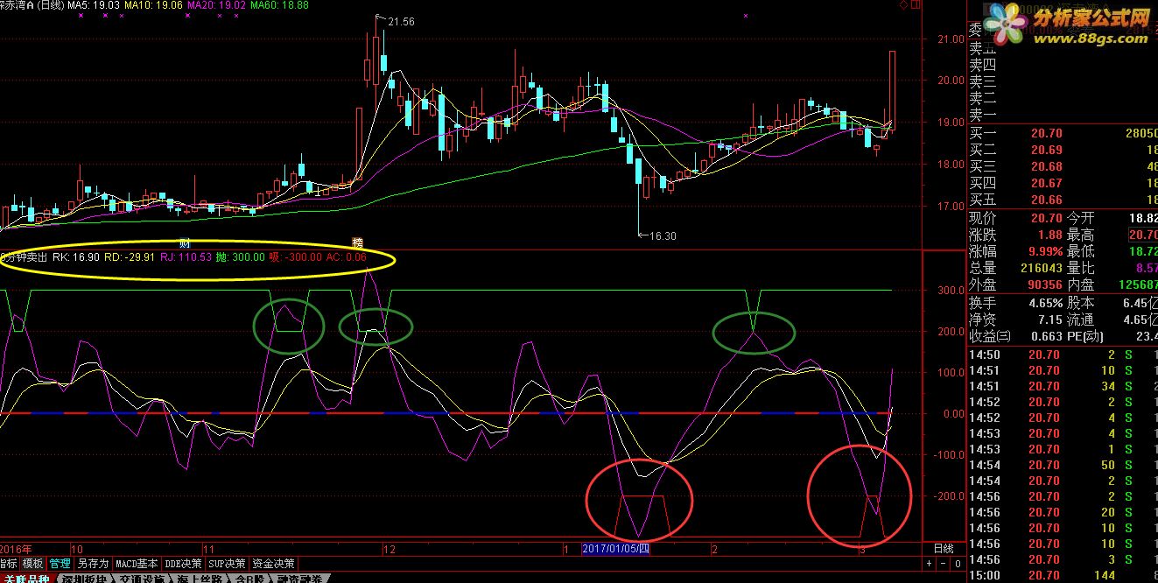Click the 抛: 300.00 indicator value

point(241,257)
